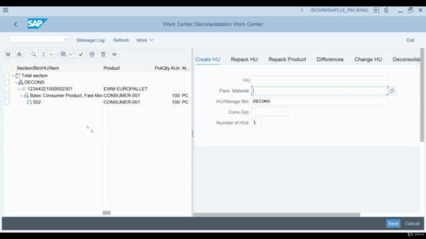This screenshot has height=239, width=426.
Task: Click the Collapse All nodes icon
Action: click(19, 54)
